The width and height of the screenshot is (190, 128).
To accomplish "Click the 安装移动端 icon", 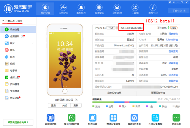I will click(50, 118).
